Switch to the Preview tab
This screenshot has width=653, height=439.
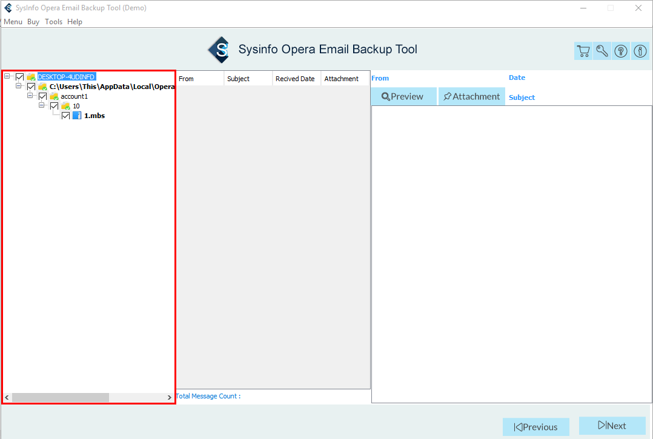[x=403, y=96]
